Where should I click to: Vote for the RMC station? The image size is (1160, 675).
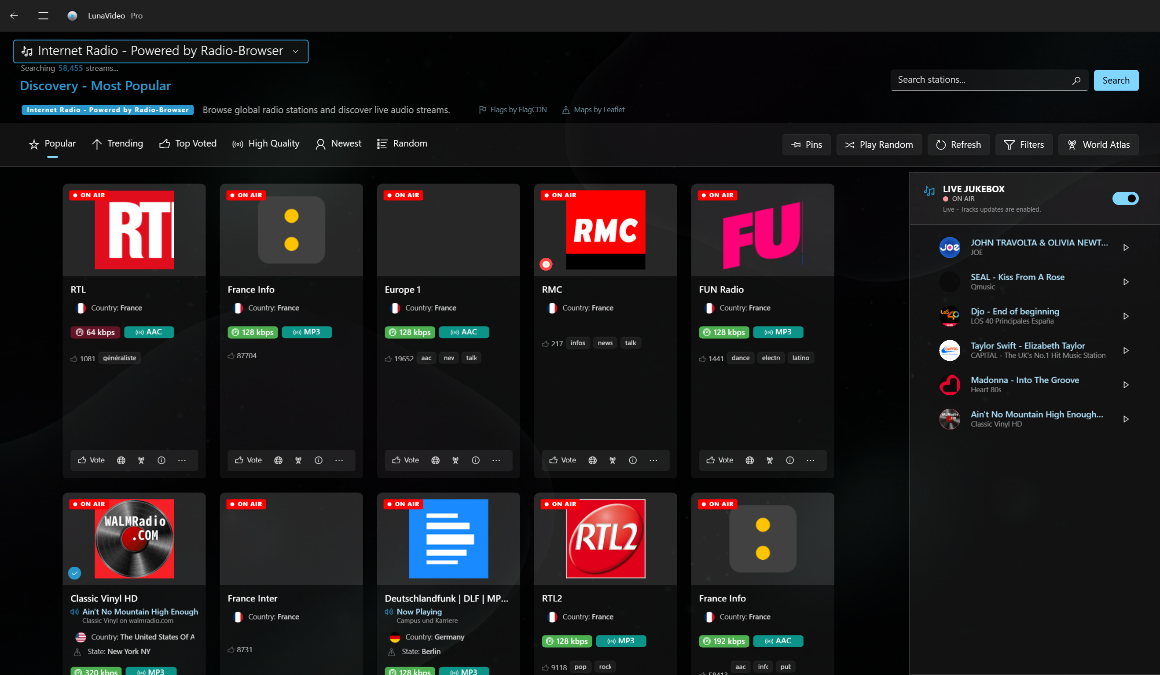(x=562, y=460)
